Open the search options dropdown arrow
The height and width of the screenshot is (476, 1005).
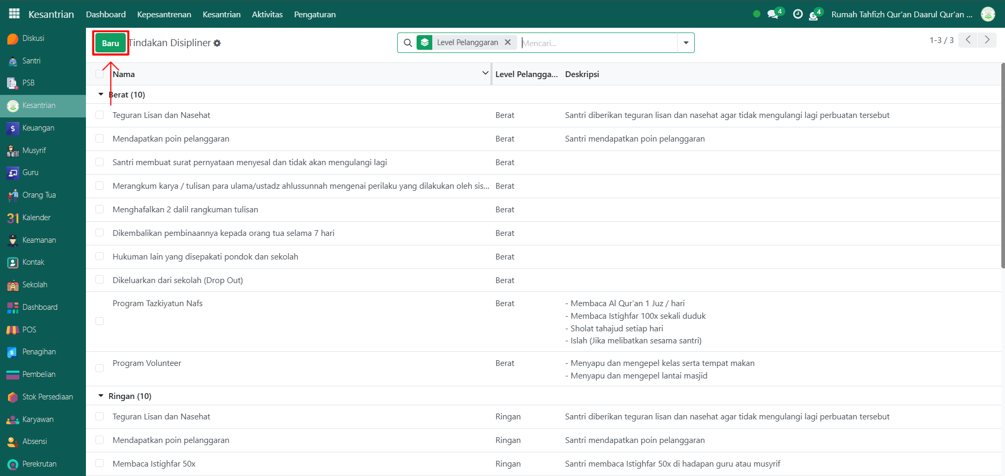click(x=685, y=43)
